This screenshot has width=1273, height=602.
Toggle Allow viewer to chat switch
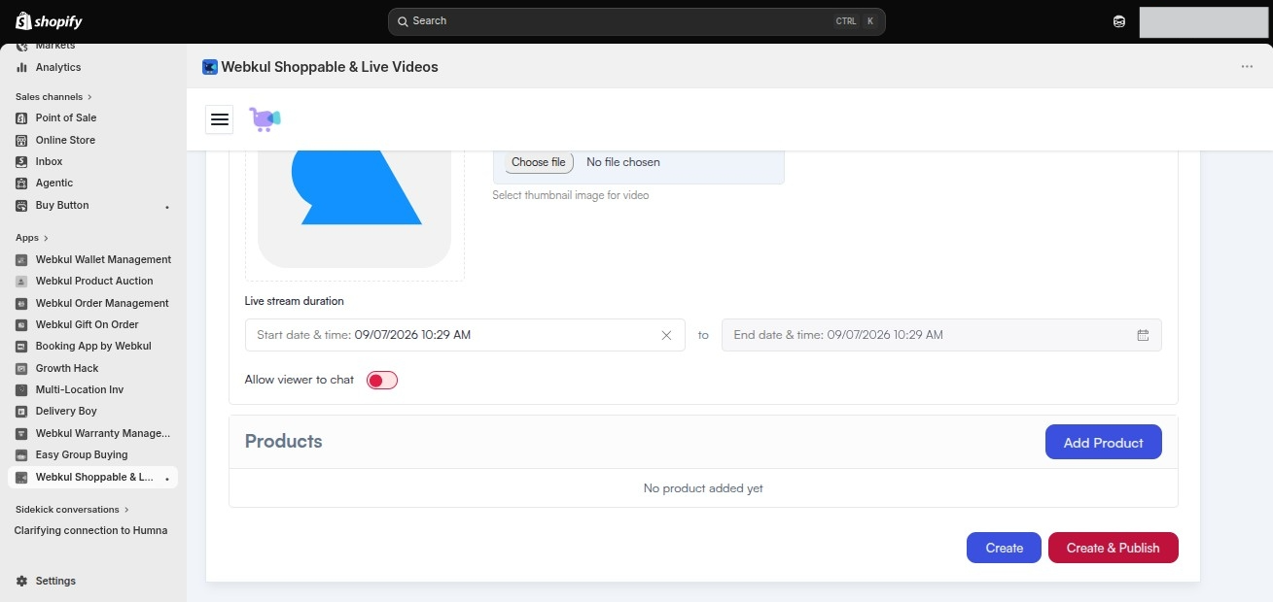[382, 380]
